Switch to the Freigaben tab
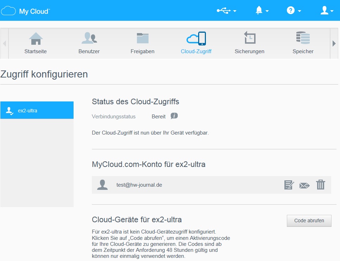Viewport: 340px width, 261px height. click(x=143, y=43)
